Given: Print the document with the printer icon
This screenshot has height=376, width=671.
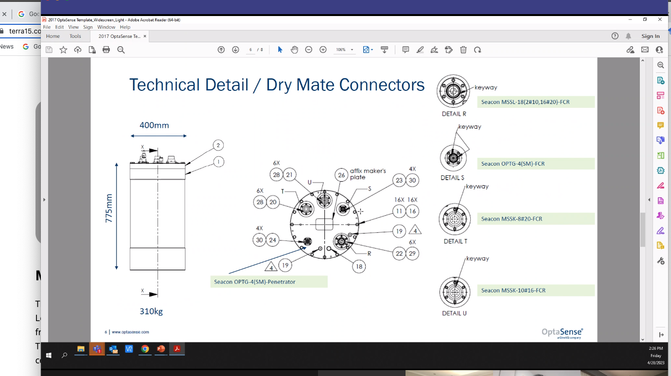Looking at the screenshot, I should [106, 50].
